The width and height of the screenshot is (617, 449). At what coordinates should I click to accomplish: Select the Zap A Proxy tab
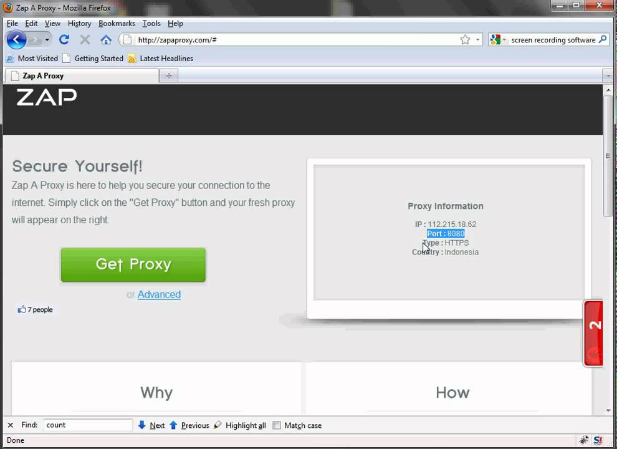(x=82, y=75)
